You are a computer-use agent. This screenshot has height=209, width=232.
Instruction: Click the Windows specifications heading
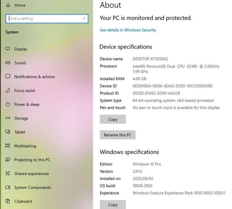tap(129, 152)
